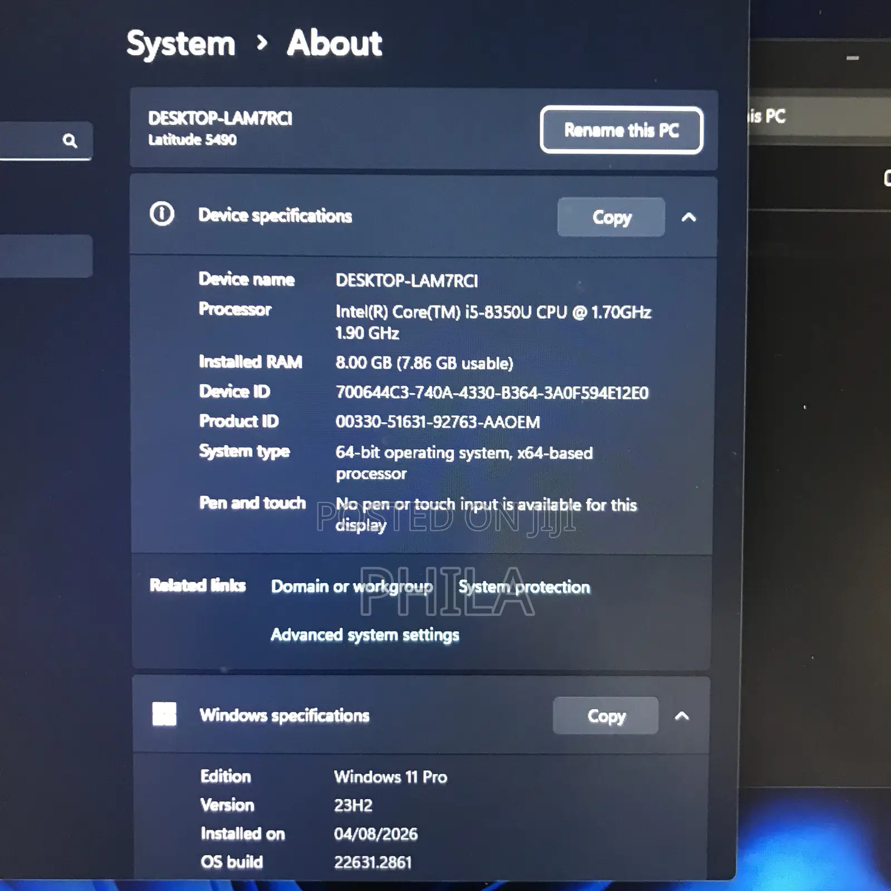Click Version value 23H2
This screenshot has height=891, width=891.
[x=353, y=805]
